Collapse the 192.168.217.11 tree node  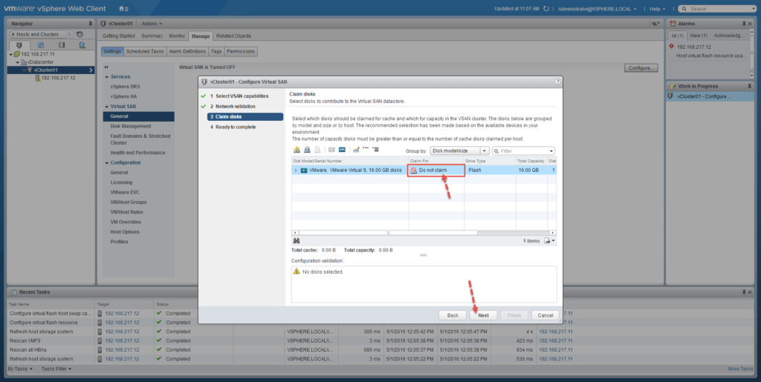click(10, 54)
